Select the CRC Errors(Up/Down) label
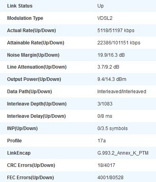Image resolution: width=156 pixels, height=182 pixels. [x=31, y=165]
